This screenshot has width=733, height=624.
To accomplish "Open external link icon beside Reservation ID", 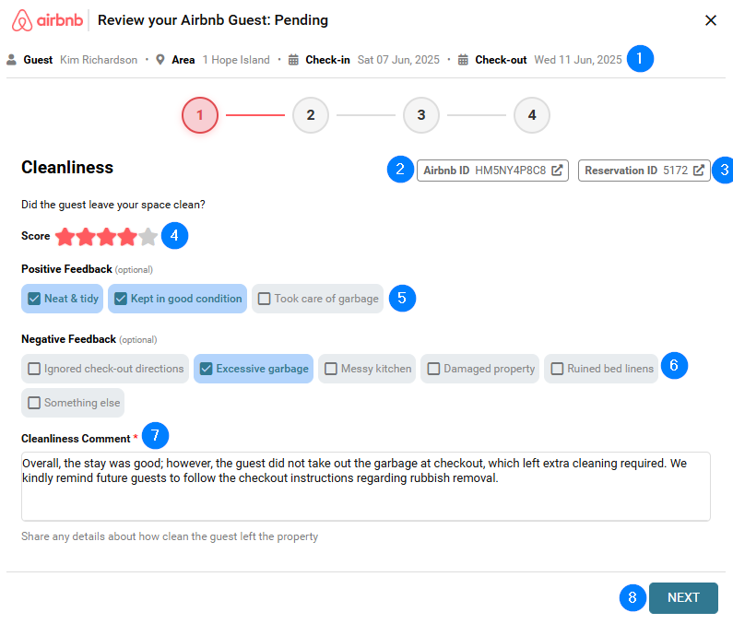I will [x=699, y=171].
